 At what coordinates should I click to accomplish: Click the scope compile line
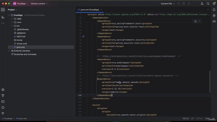point(114,92)
